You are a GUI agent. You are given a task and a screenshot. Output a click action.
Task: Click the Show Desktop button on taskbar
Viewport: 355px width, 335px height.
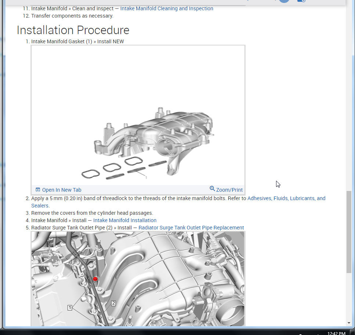[353, 332]
